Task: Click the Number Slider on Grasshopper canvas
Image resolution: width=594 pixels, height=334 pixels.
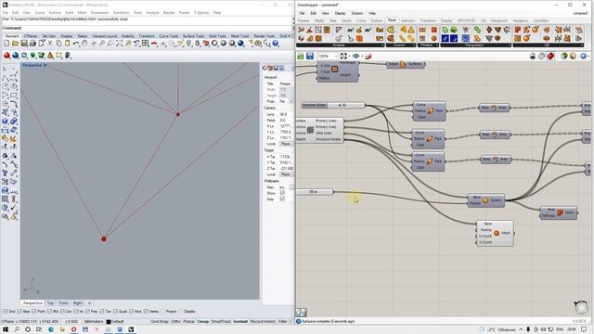Action: click(333, 105)
